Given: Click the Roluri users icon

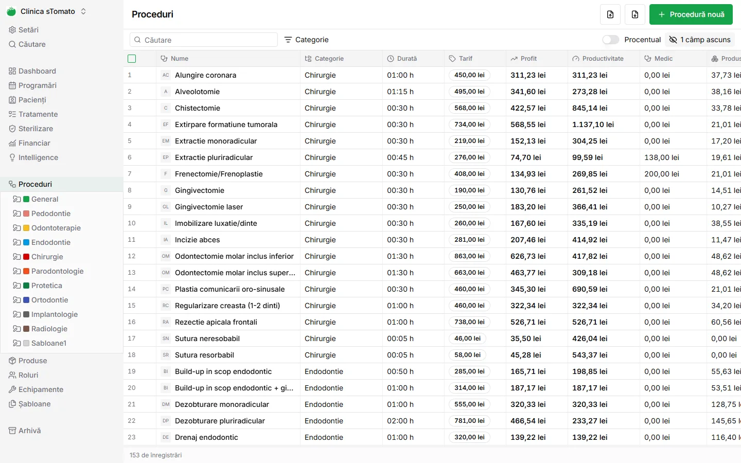Looking at the screenshot, I should 12,375.
